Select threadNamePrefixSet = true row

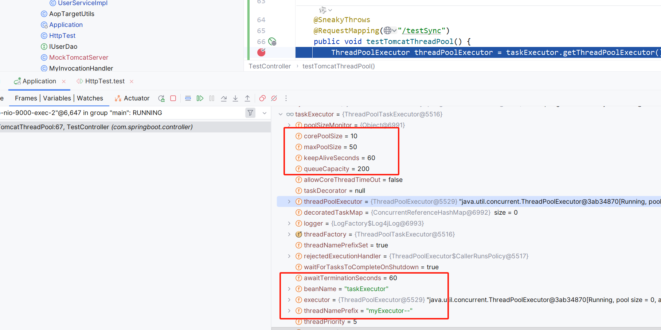pos(342,245)
